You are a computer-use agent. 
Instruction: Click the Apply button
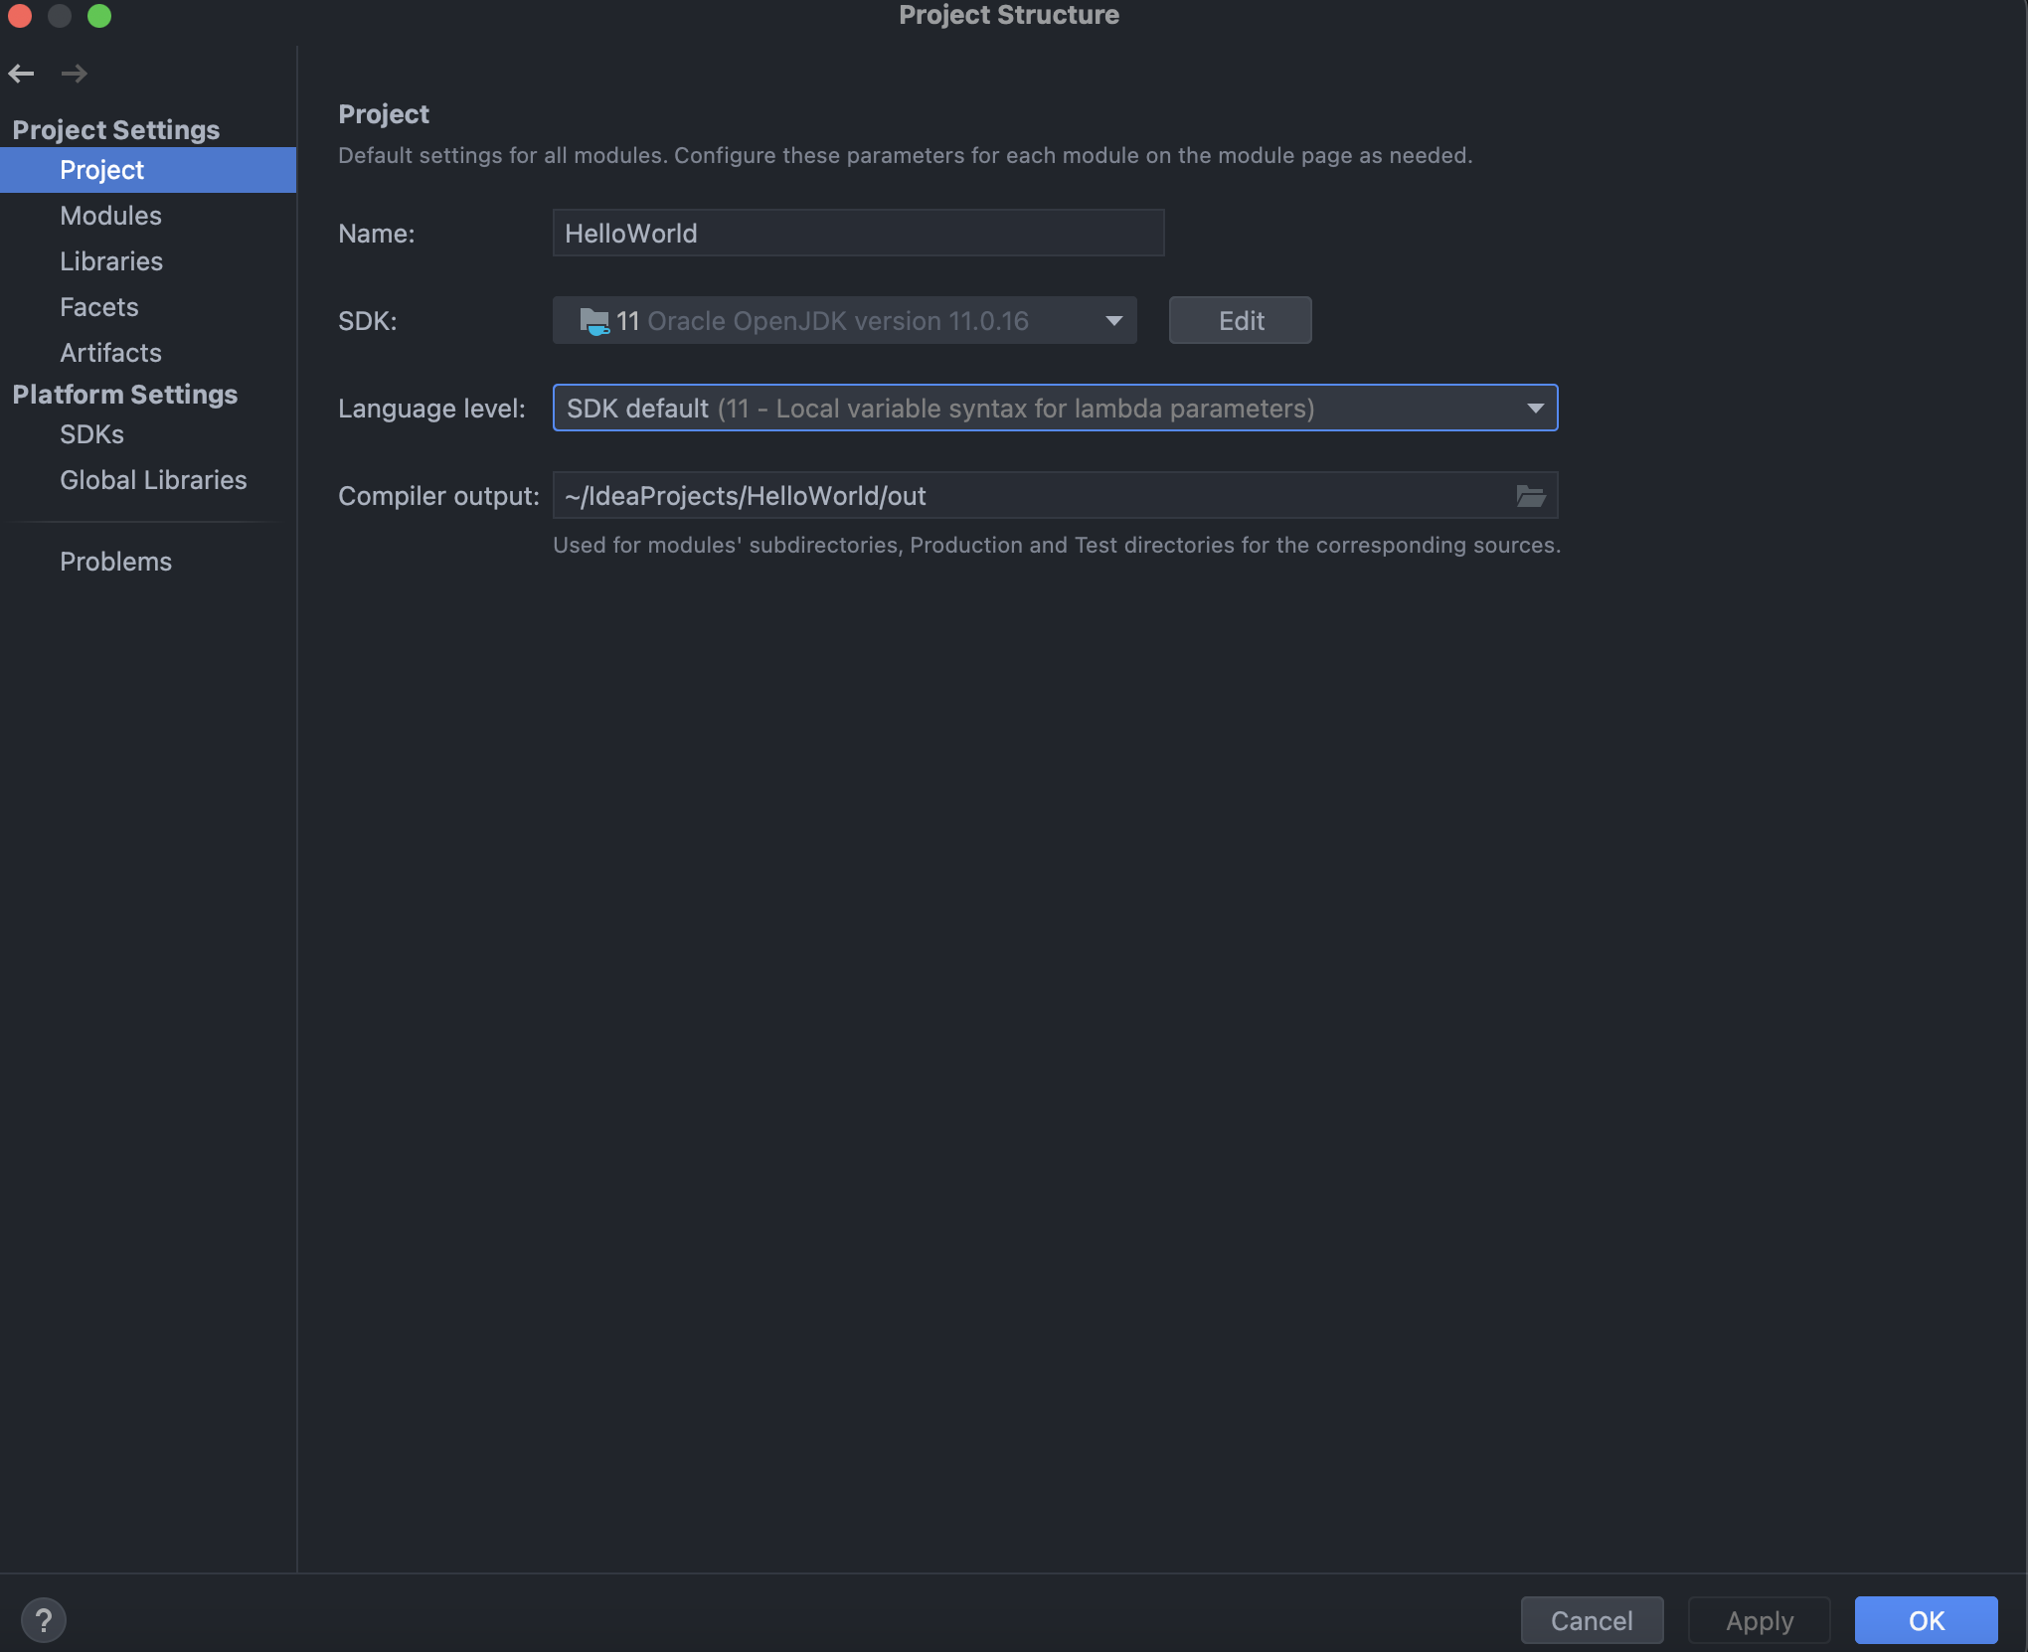[1760, 1620]
